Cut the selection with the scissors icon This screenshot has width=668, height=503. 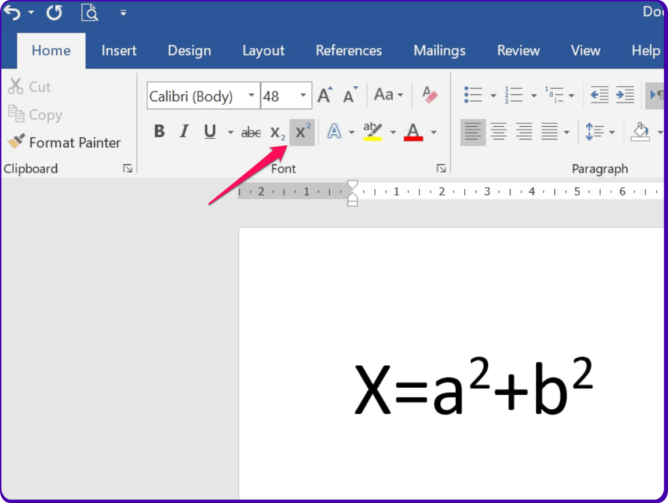[30, 86]
